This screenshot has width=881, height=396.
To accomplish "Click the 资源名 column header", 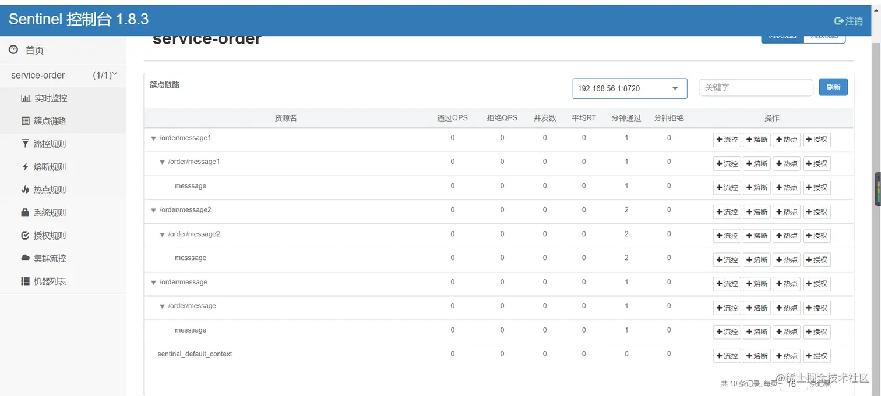I will point(286,118).
